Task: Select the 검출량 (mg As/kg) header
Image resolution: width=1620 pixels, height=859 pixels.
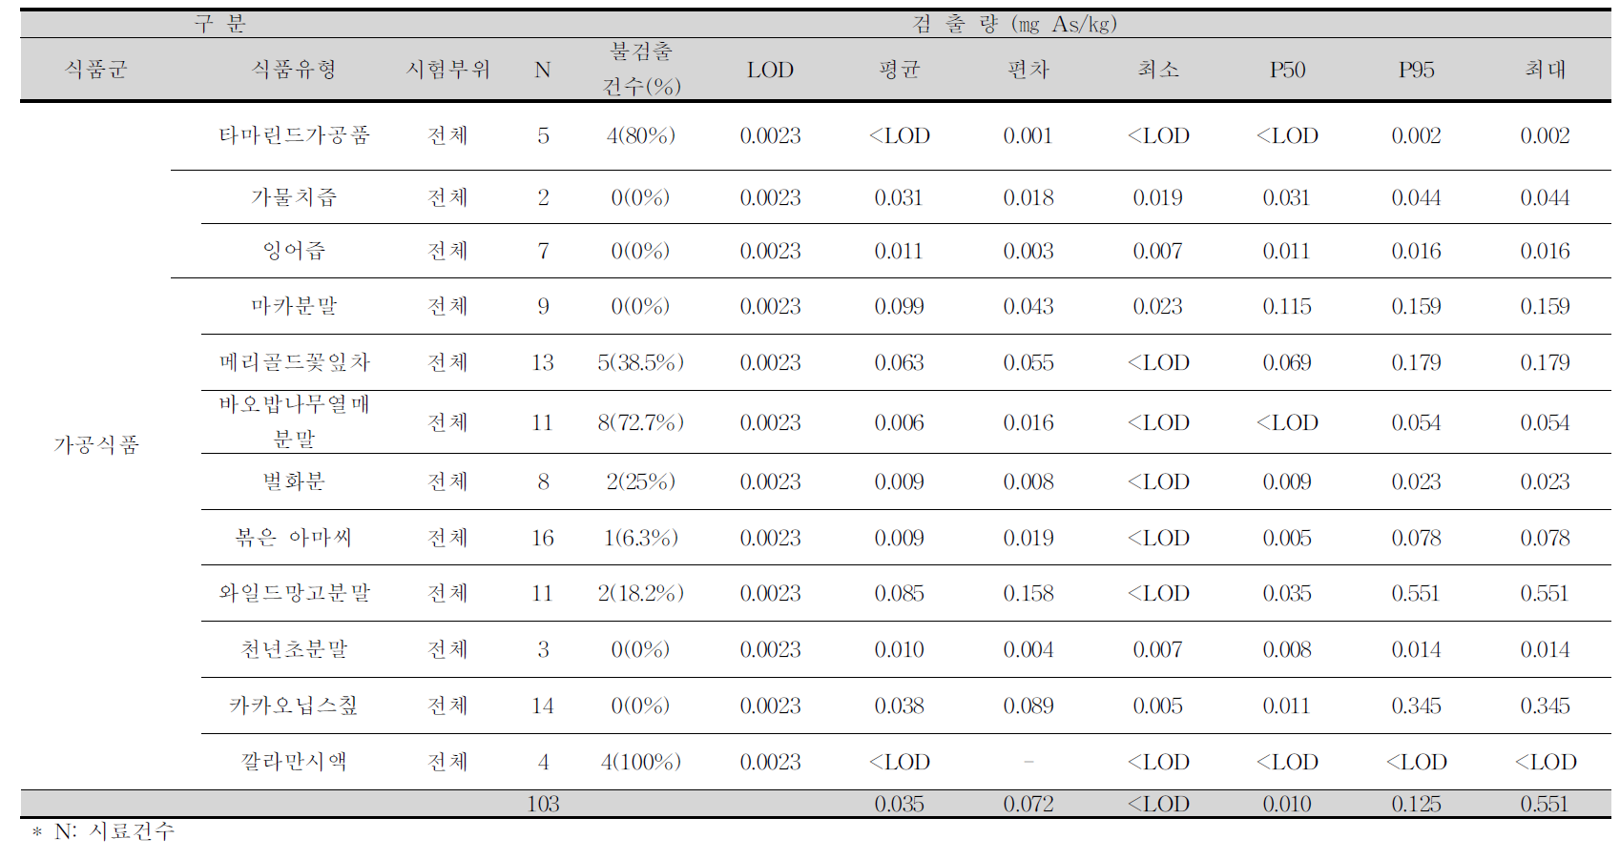Action: coord(1014,24)
